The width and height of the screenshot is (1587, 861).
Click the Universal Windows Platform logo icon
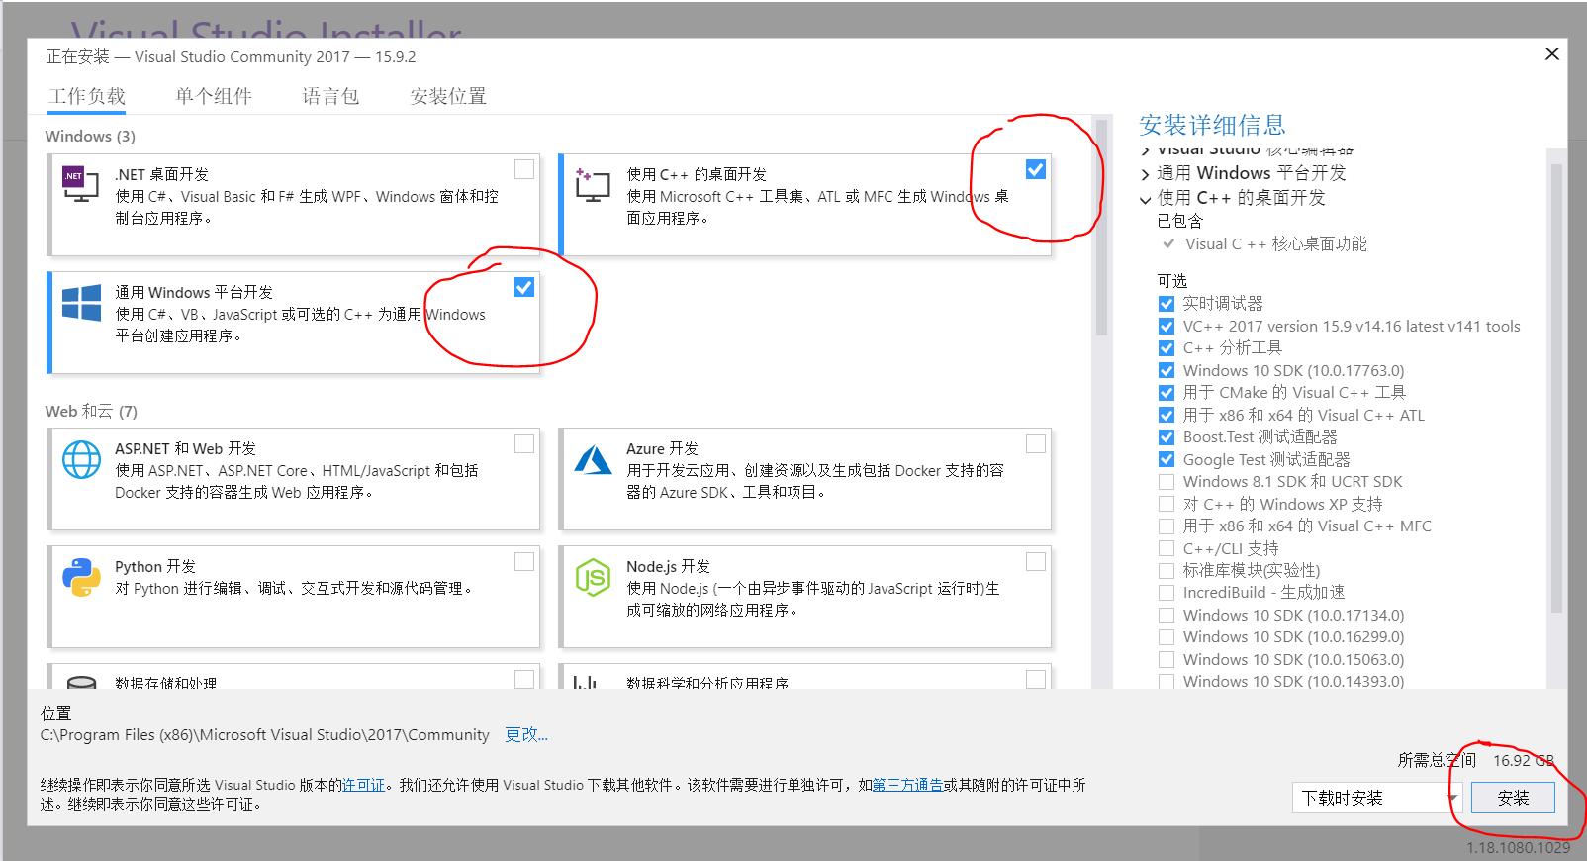[81, 303]
